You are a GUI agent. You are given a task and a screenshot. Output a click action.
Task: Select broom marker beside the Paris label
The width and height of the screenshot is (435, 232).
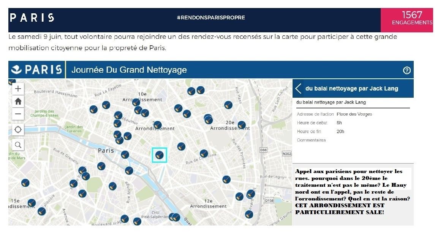[125, 154]
